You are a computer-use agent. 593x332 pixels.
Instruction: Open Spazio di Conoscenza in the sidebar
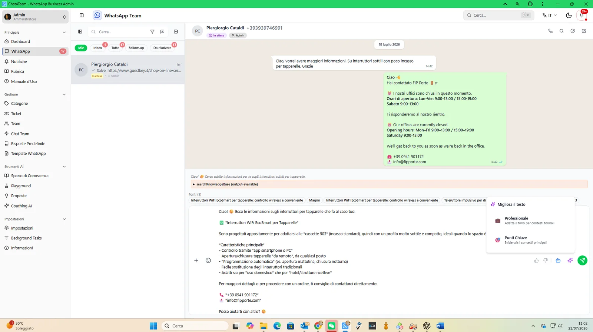point(35,176)
